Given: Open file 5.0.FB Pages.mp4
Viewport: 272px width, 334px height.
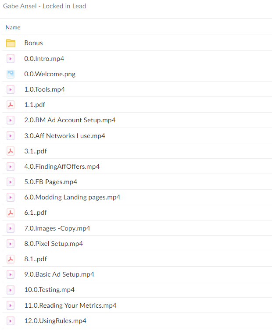Looking at the screenshot, I should point(51,182).
